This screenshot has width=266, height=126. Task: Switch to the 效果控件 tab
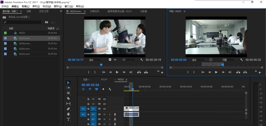pos(95,11)
